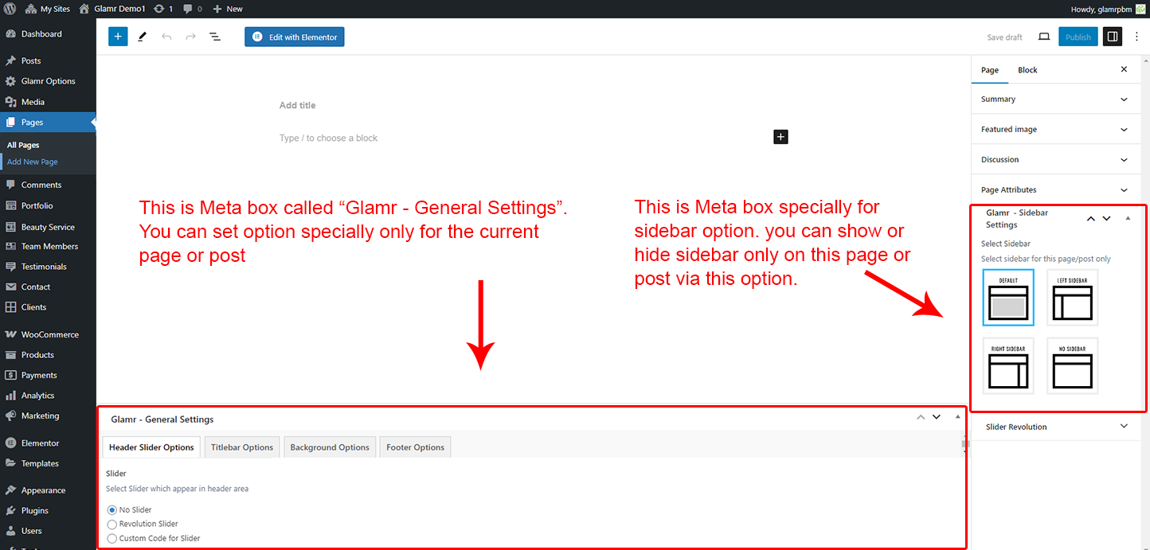Move Glamr Sidebar Settings box up
Screen dimensions: 1150x550
1091,218
